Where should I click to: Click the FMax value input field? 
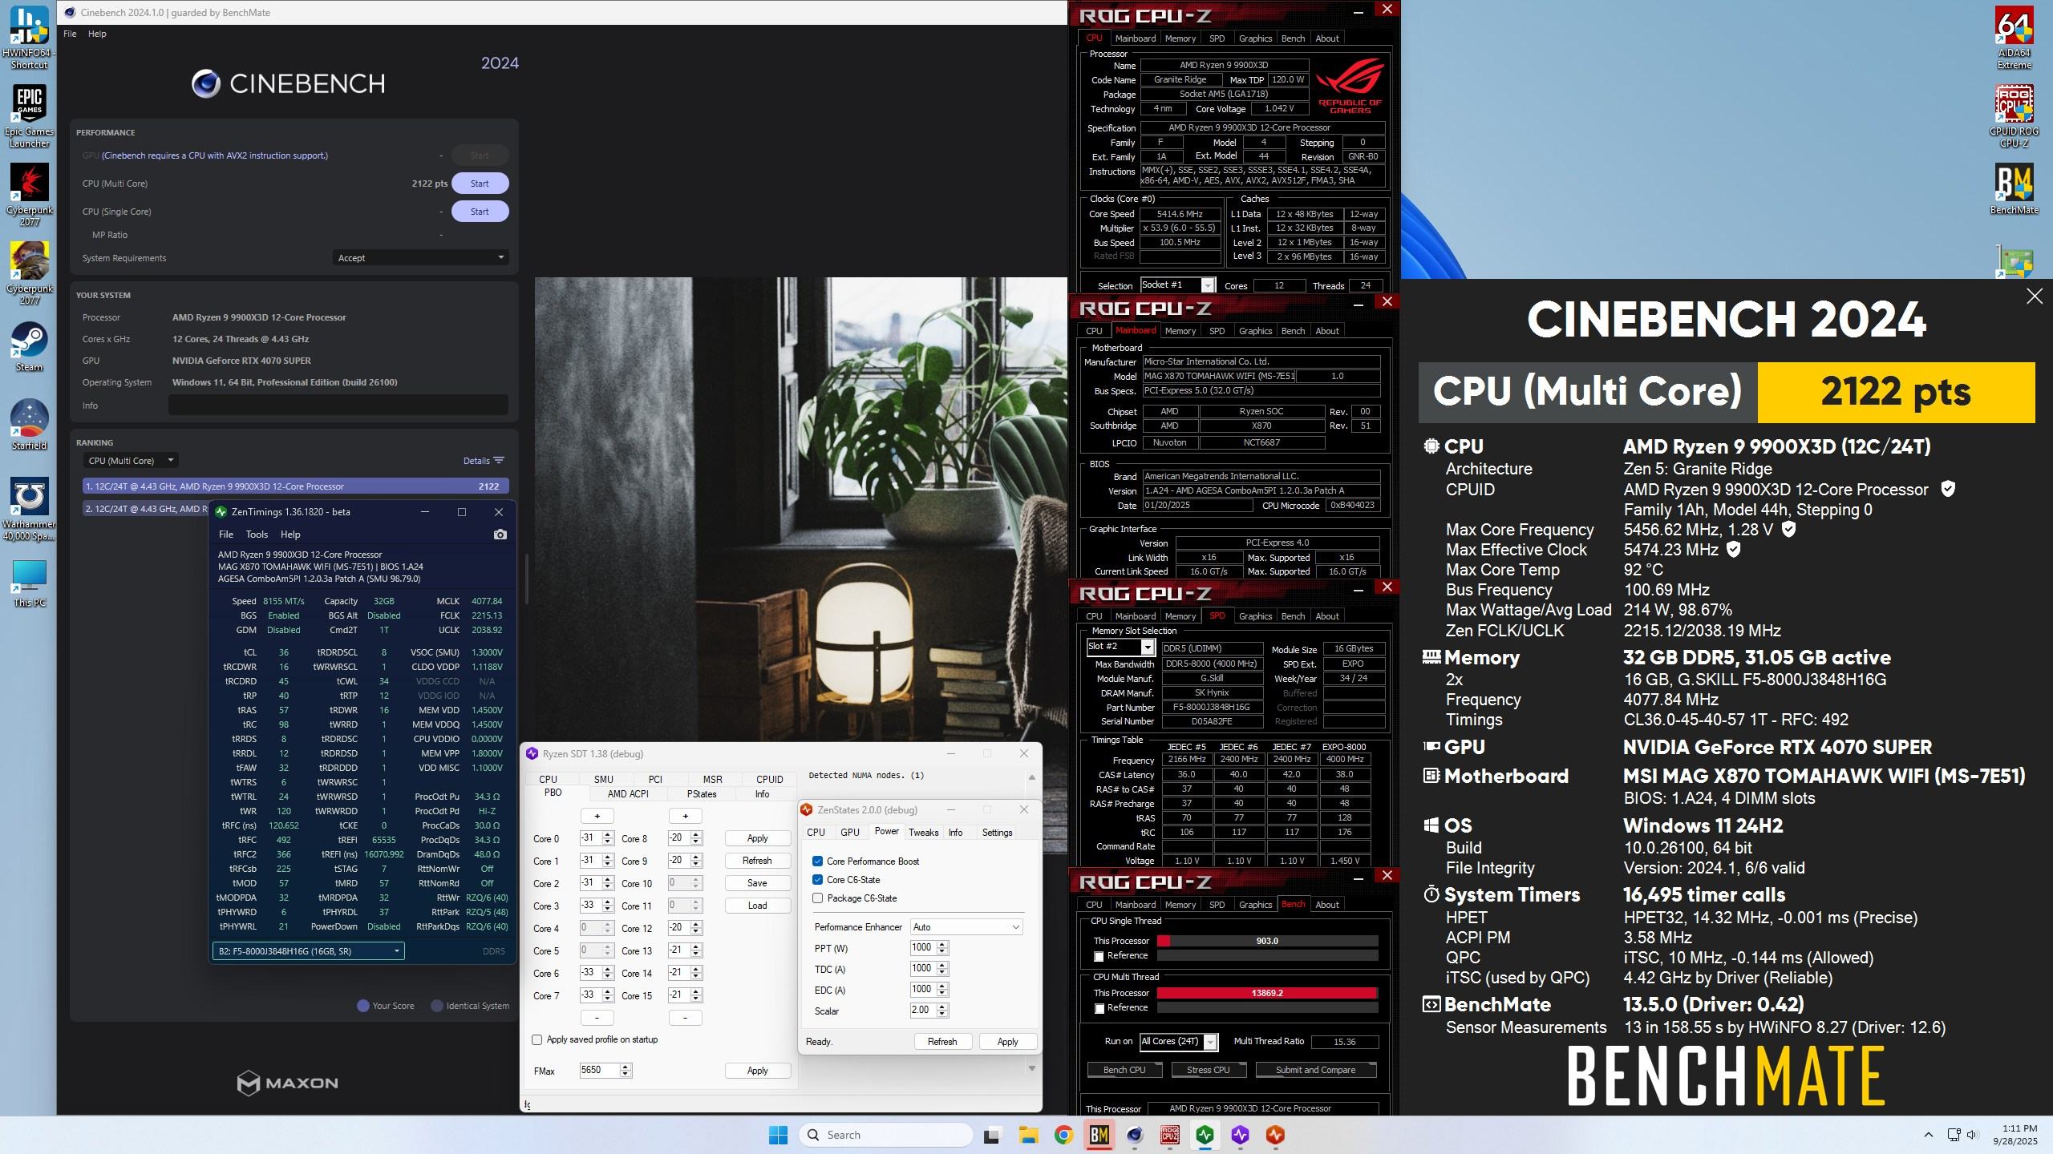599,1070
